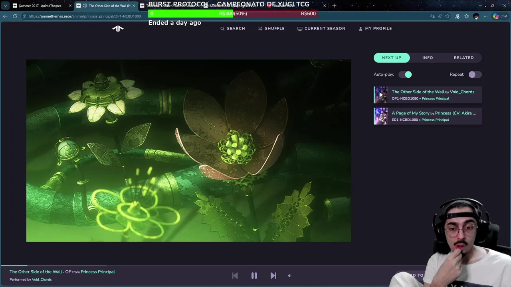Viewport: 511px width, 287px height.
Task: Click thumbnail of OP1-NCBD1080 entry
Action: point(380,95)
